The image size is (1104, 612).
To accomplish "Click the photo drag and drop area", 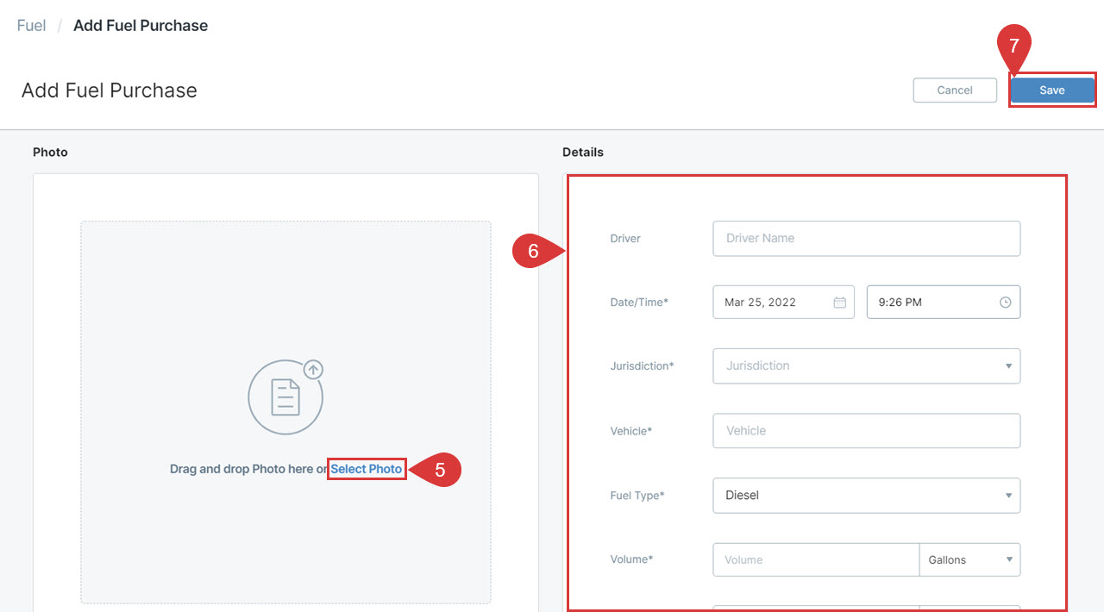I will [285, 534].
